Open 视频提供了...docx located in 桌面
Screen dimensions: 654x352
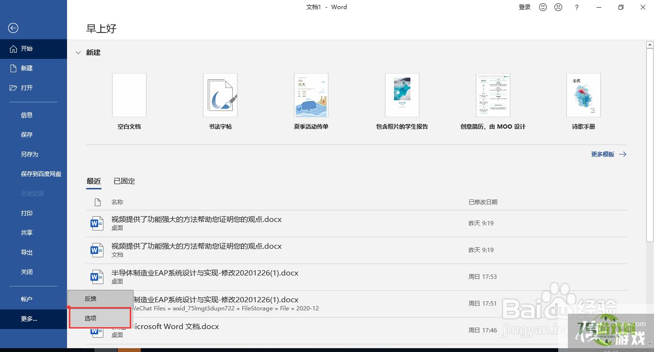point(356,224)
